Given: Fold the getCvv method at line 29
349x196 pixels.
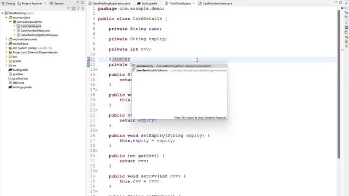Looking at the screenshot, I should click(x=97, y=151).
